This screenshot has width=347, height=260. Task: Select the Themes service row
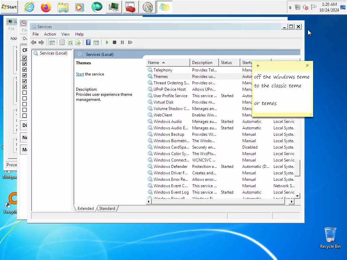(x=199, y=77)
